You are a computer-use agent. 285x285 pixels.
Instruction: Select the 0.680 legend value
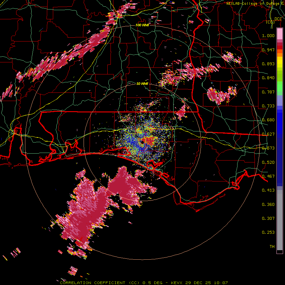pos(268,120)
